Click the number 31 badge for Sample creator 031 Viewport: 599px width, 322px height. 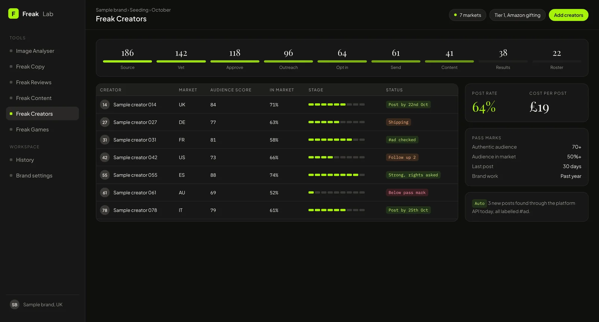pos(105,140)
